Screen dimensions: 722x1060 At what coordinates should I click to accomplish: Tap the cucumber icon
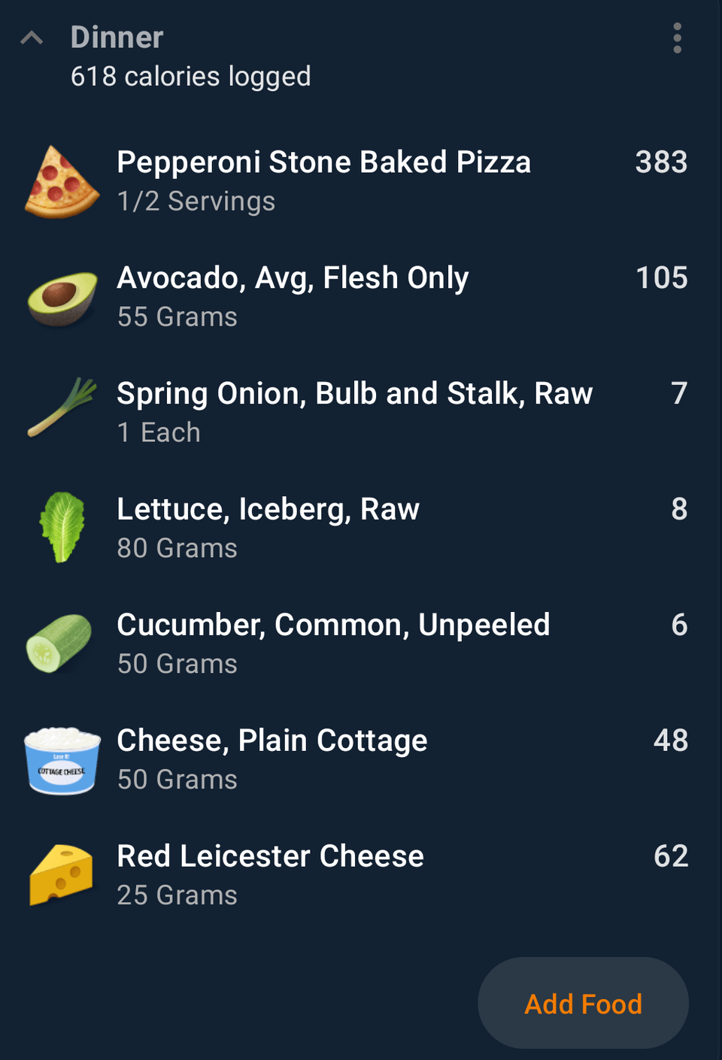59,644
